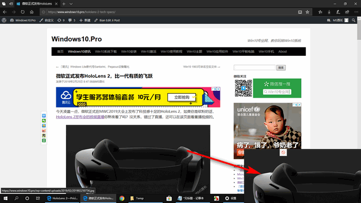Add this page to favorites star
Viewport: 361px width, 203px height.
point(307,12)
